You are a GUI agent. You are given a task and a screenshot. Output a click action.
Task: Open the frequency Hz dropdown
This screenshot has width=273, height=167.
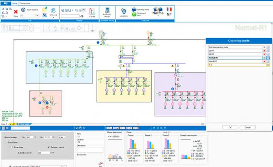click(x=62, y=137)
